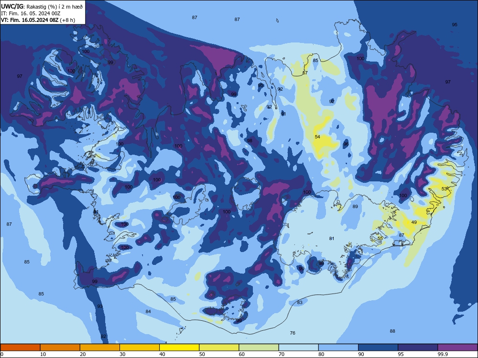
Task: Pick the 20–30 amber legend swatch
Action: (x=100, y=347)
